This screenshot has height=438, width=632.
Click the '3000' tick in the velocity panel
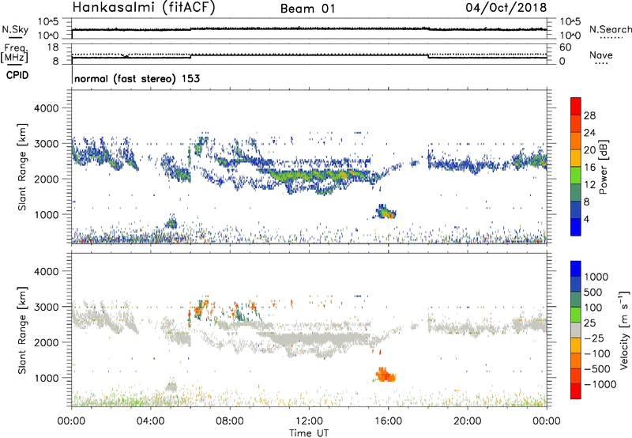[x=47, y=307]
